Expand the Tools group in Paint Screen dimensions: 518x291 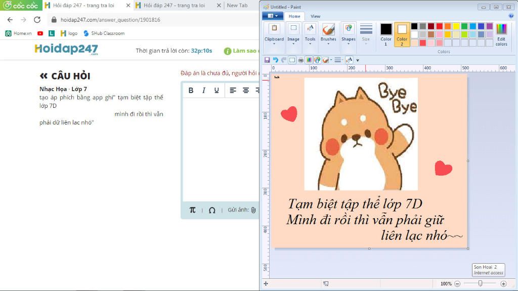point(310,34)
